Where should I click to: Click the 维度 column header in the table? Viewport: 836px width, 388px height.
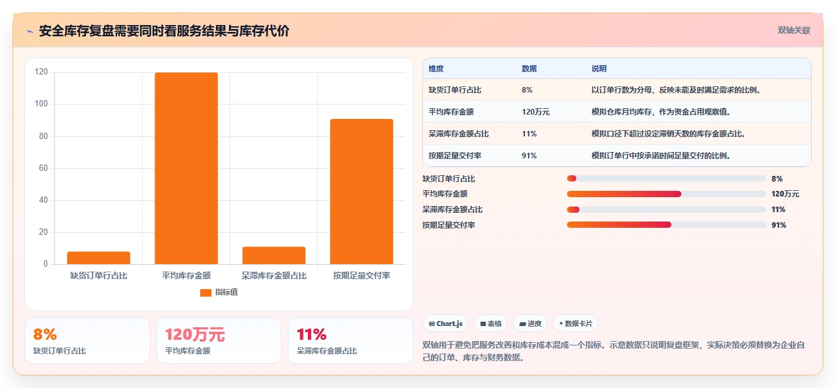pyautogui.click(x=436, y=69)
